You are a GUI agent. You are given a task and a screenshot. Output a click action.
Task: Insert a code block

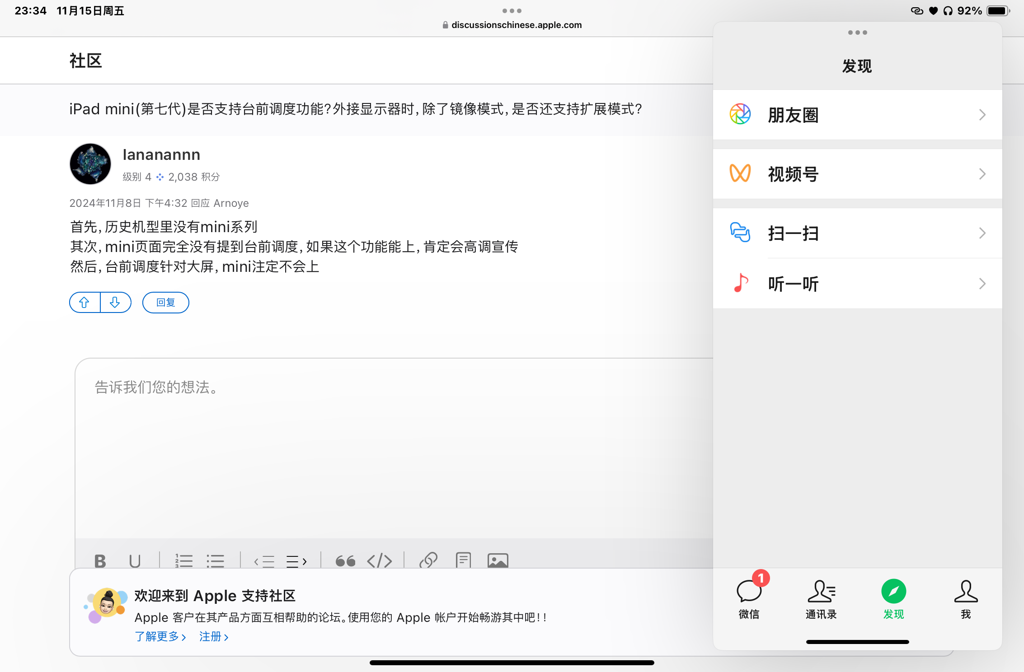pos(380,561)
